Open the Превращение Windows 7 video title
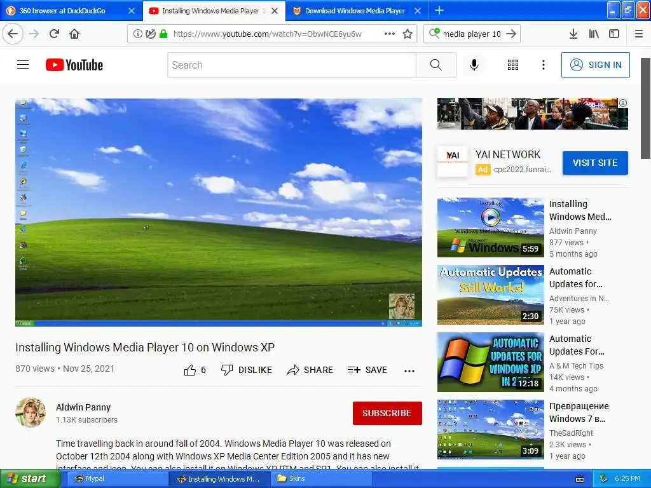 pos(579,412)
